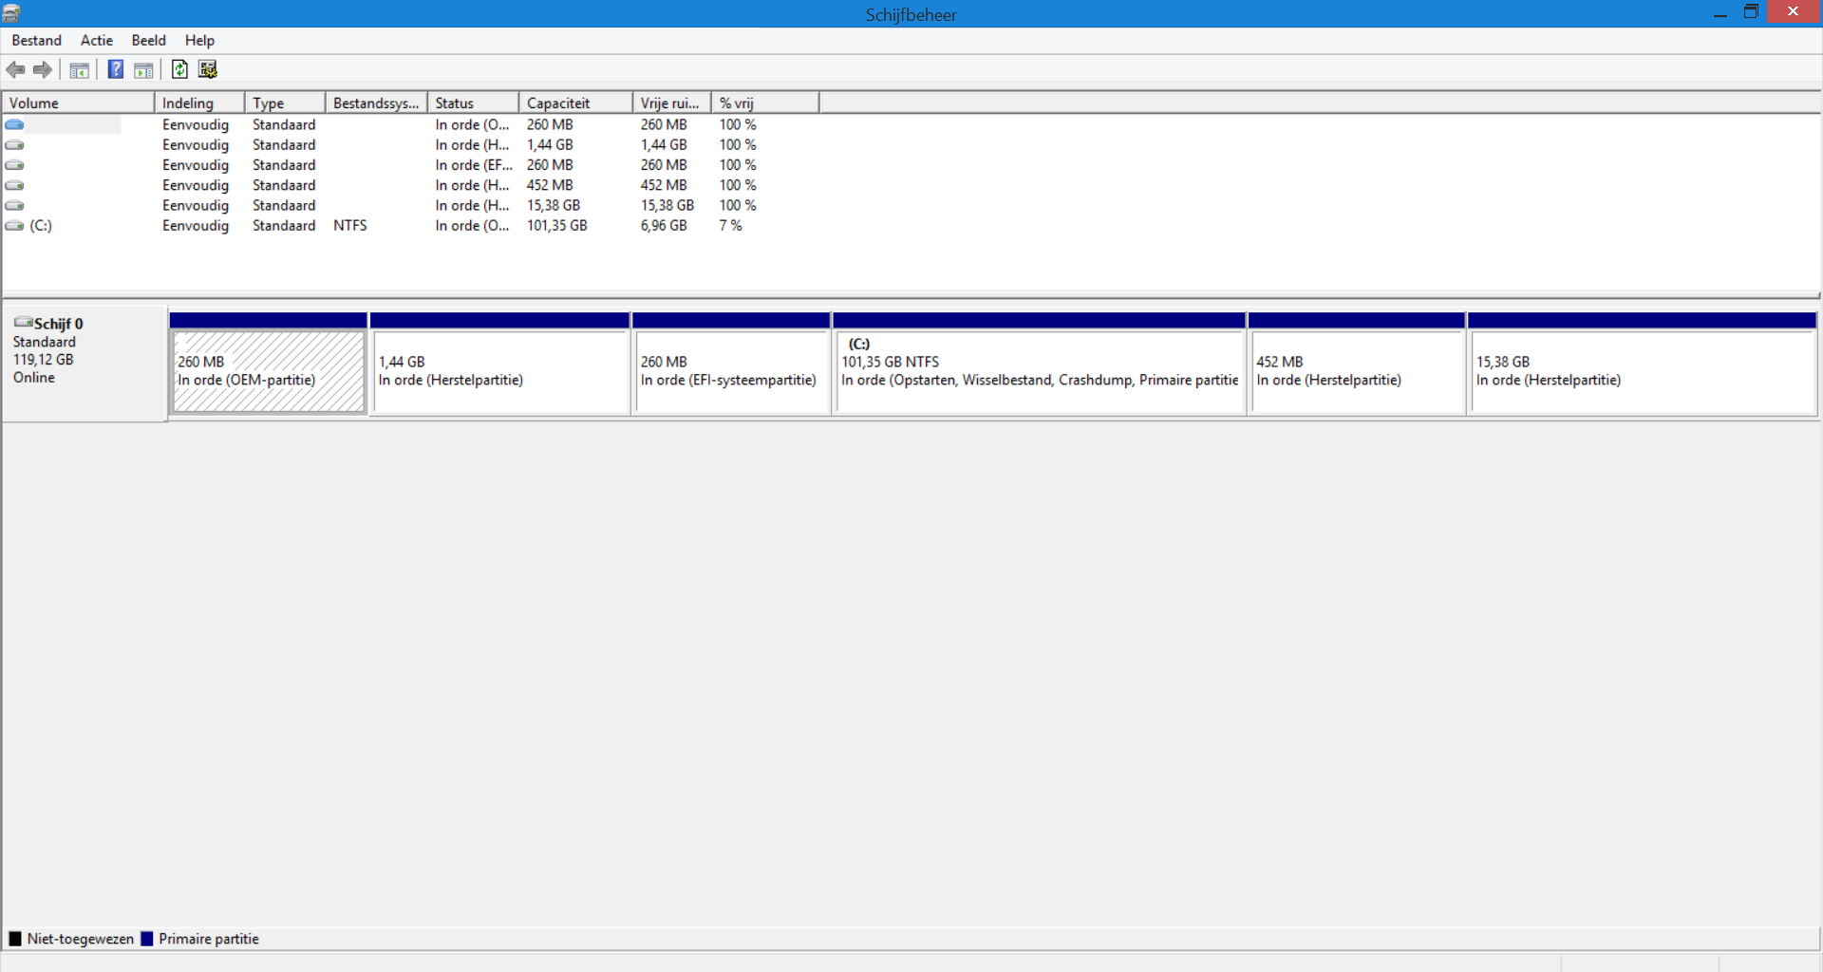
Task: Select the 1,44 GB Herstelpartitie block
Action: pyautogui.click(x=500, y=370)
